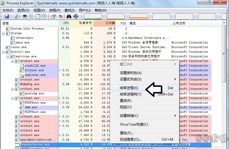The width and height of the screenshot is (229, 149).
Task: Select the Interrupts process row
Action: pyautogui.click(x=106, y=38)
